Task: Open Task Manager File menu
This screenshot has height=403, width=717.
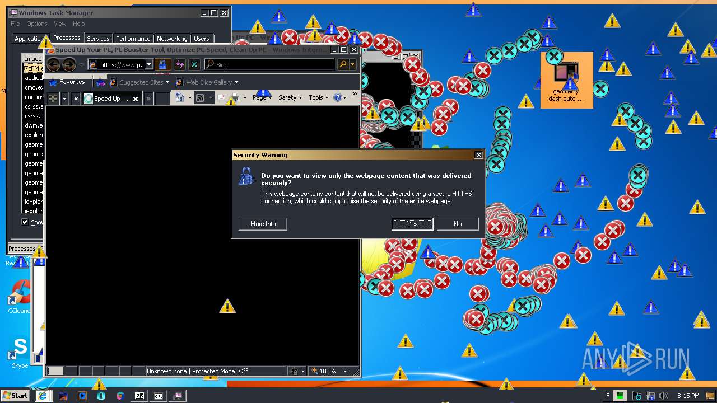Action: point(15,24)
